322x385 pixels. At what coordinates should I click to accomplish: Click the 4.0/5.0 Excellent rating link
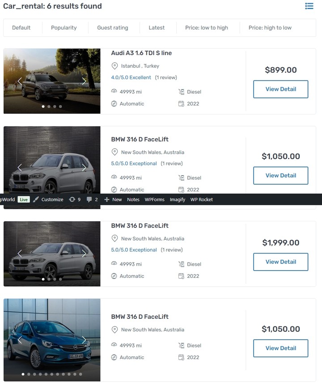click(x=131, y=77)
